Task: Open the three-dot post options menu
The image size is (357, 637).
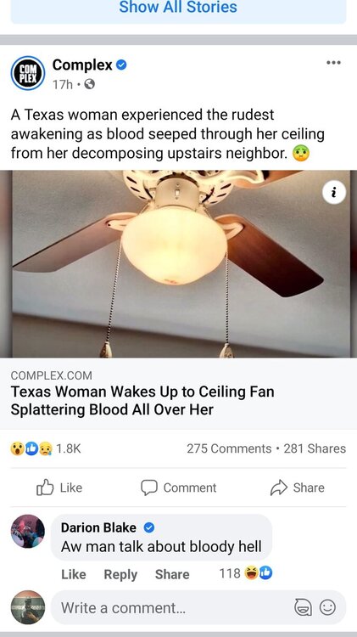Action: coord(333,63)
